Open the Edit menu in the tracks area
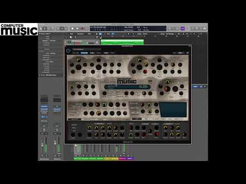The image size is (246, 184). coord(72,34)
